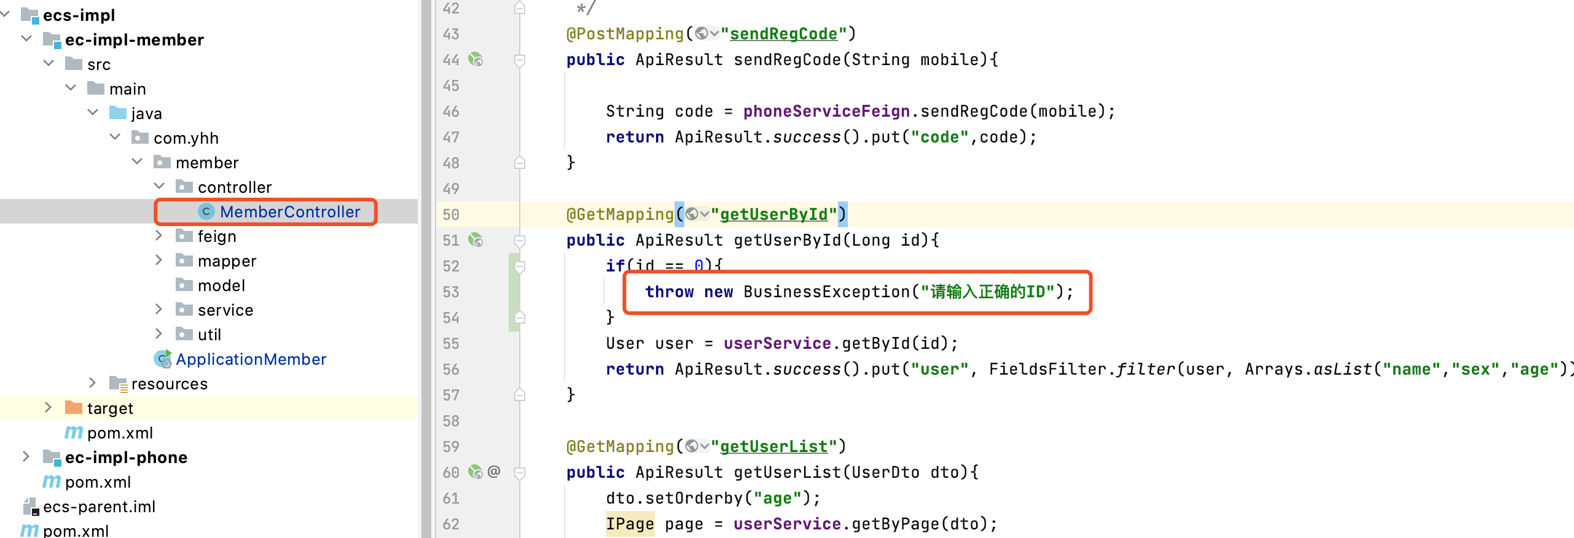
Task: Click the ecs-impl module folder icon
Action: (31, 15)
